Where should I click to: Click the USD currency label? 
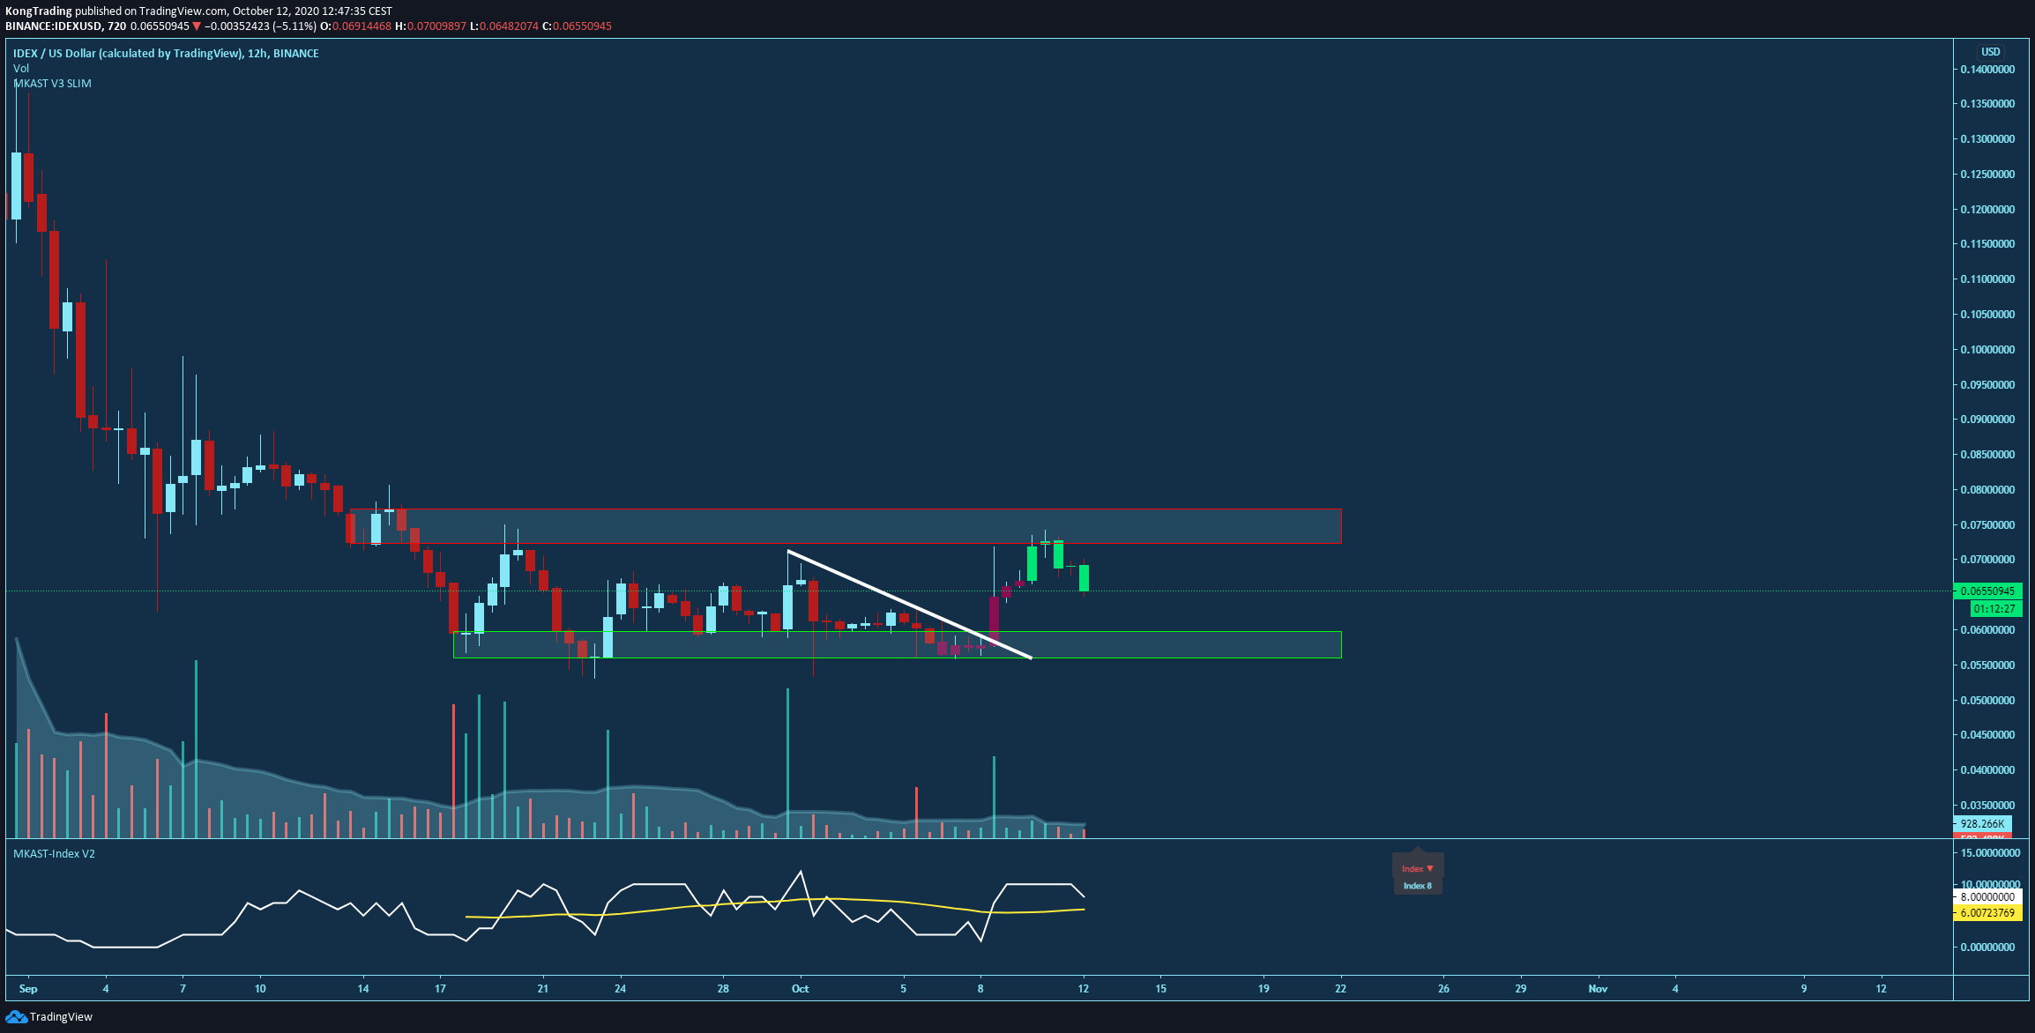pyautogui.click(x=1991, y=52)
